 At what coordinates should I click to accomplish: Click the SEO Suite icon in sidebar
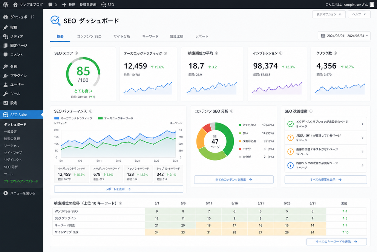click(6, 115)
